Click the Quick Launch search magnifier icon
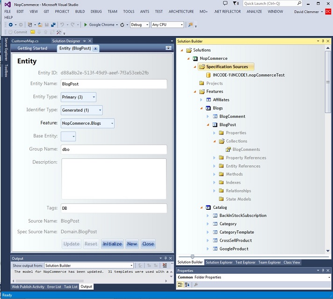 coord(299,3)
